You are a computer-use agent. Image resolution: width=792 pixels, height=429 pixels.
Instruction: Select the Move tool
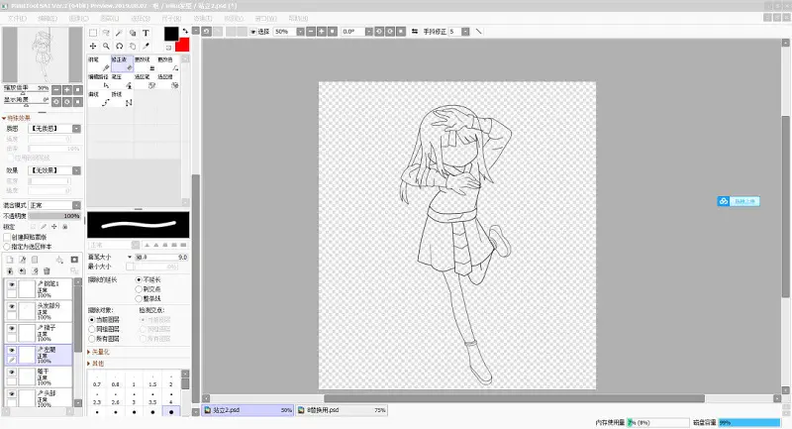pyautogui.click(x=93, y=46)
